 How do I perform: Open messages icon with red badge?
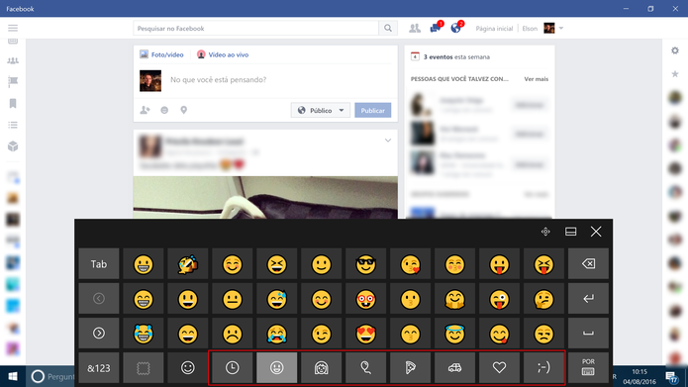[x=436, y=28]
